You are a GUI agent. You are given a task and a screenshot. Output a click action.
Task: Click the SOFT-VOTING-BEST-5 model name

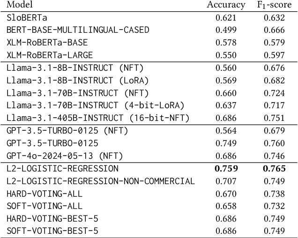52,231
